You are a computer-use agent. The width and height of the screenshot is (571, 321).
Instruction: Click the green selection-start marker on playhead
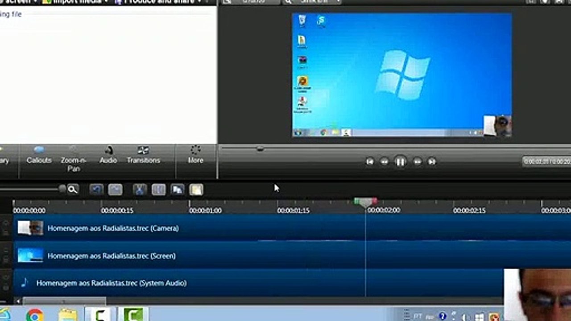358,202
